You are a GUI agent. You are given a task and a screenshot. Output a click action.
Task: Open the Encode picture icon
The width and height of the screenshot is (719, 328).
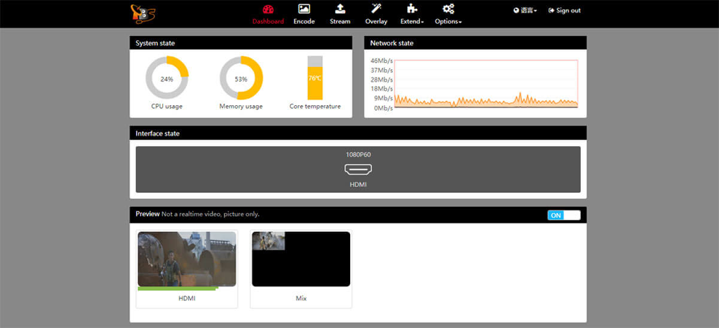point(304,9)
